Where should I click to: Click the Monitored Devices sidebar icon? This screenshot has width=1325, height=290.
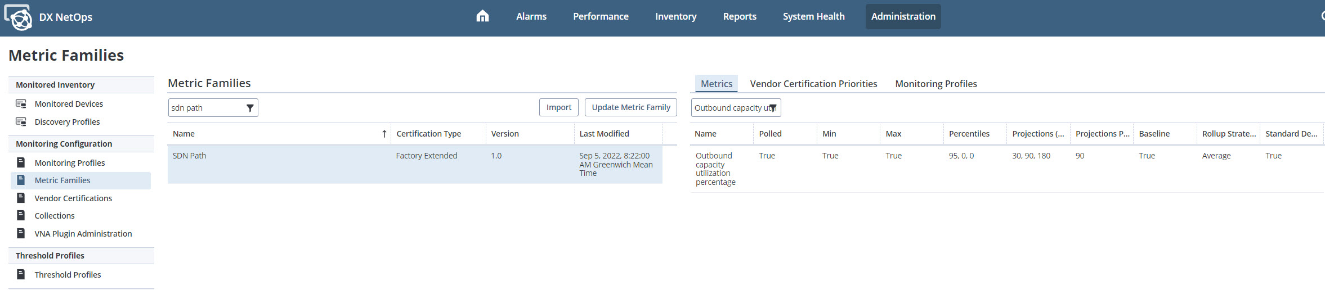pos(21,104)
